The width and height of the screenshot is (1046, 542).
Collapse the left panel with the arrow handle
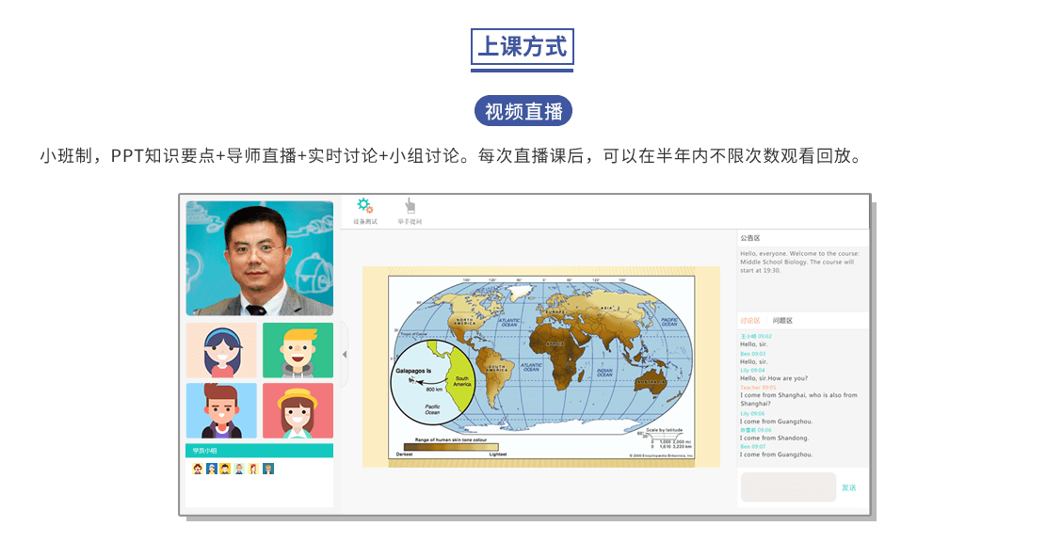click(345, 355)
